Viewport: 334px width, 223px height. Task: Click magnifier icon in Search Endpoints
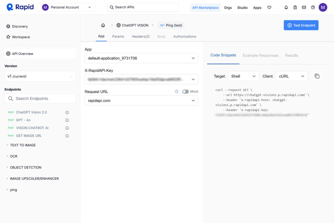tap(10, 99)
